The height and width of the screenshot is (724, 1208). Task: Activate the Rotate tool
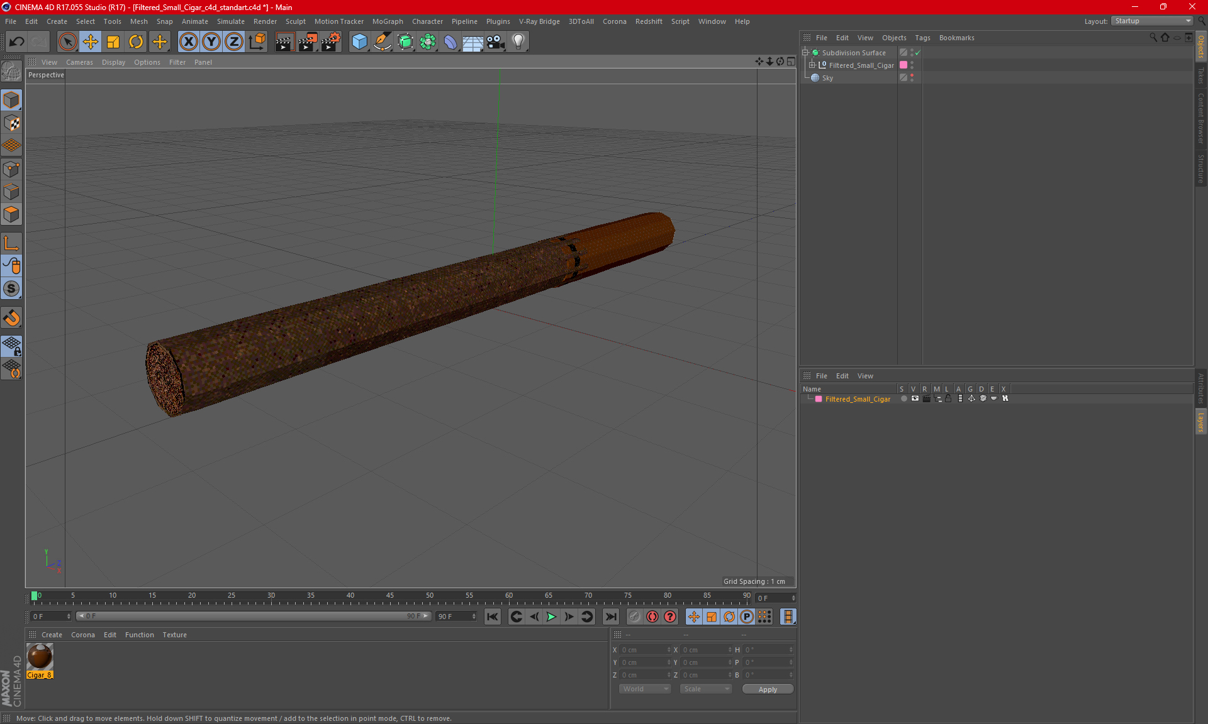click(x=136, y=42)
